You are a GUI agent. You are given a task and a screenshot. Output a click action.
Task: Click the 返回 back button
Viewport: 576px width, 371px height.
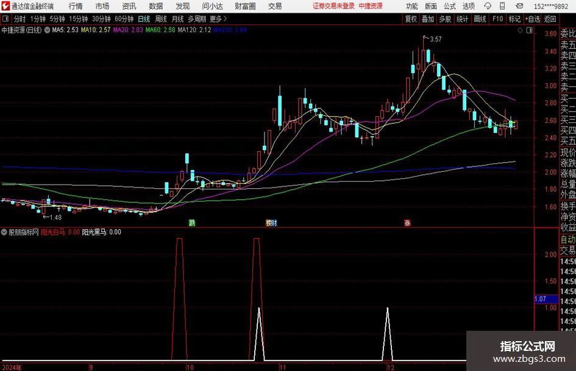550,19
